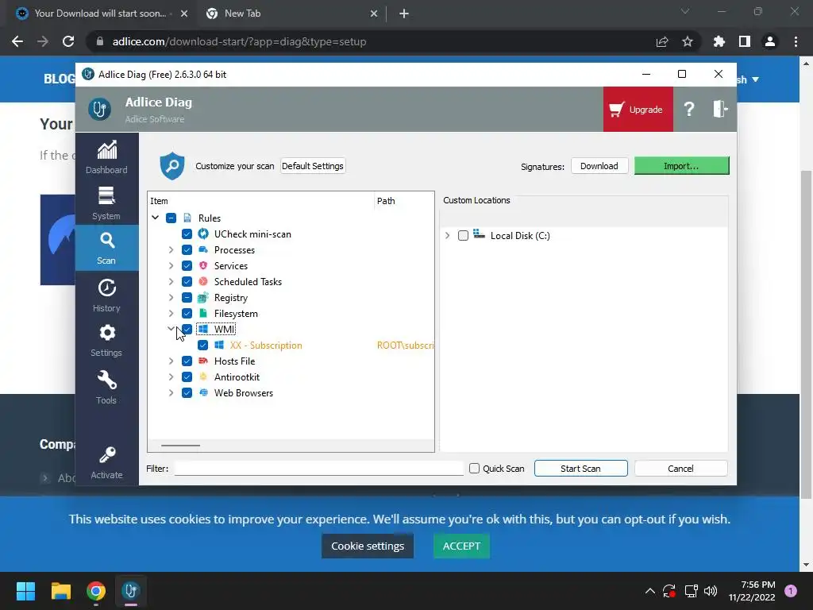Click the Hosts File row icon
The image size is (813, 610).
pyautogui.click(x=203, y=361)
